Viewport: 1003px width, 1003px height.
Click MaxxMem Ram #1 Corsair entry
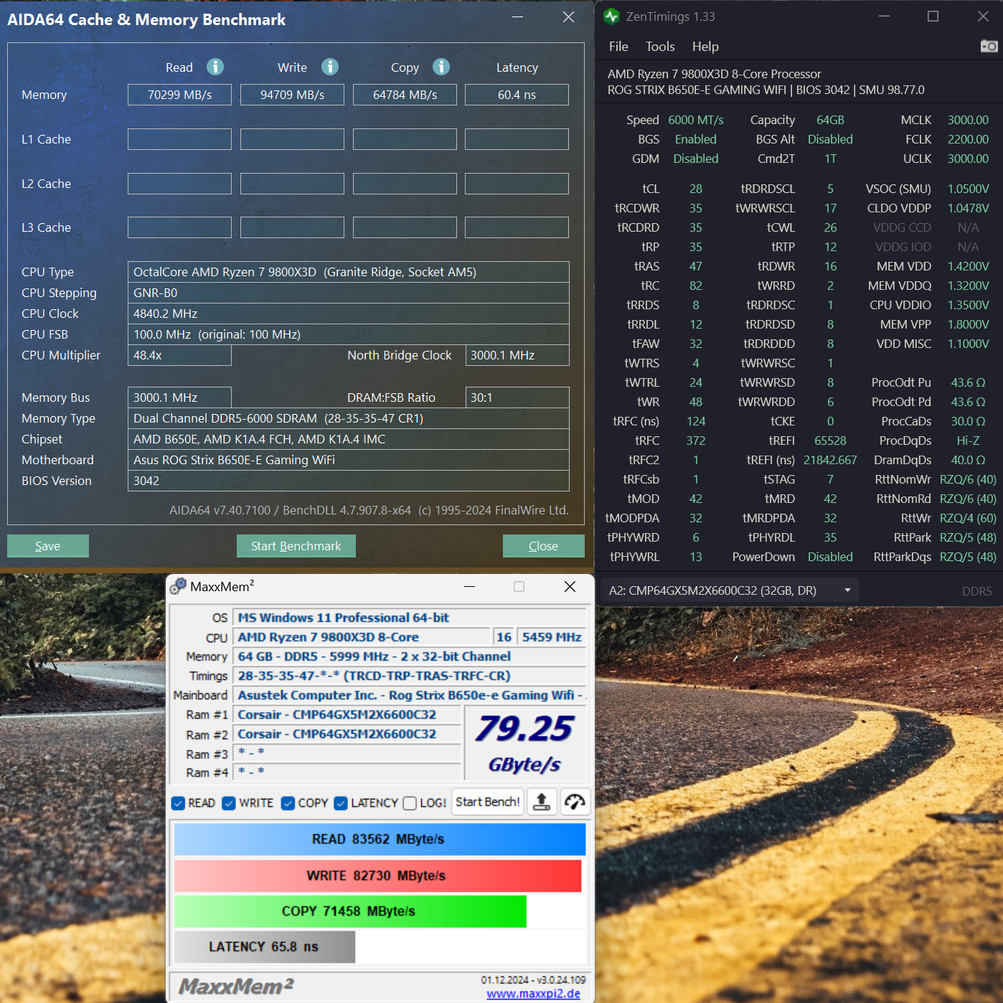(347, 715)
